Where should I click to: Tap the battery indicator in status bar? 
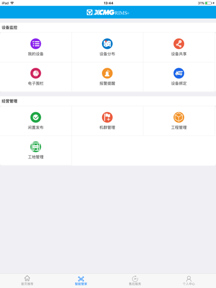point(209,3)
